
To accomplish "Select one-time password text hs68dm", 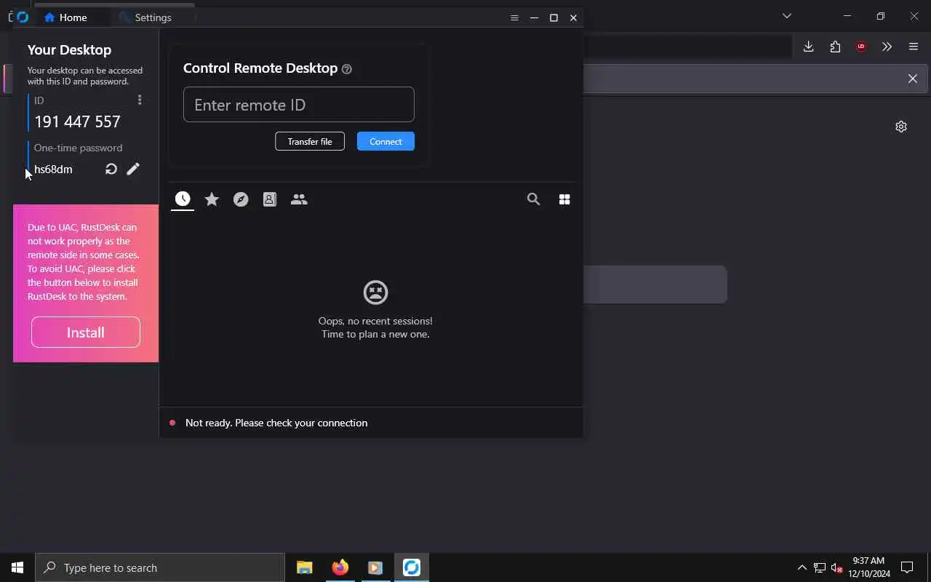I will 53,170.
